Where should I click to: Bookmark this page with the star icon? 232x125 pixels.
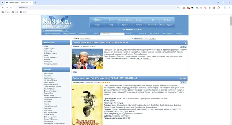pyautogui.click(x=177, y=8)
